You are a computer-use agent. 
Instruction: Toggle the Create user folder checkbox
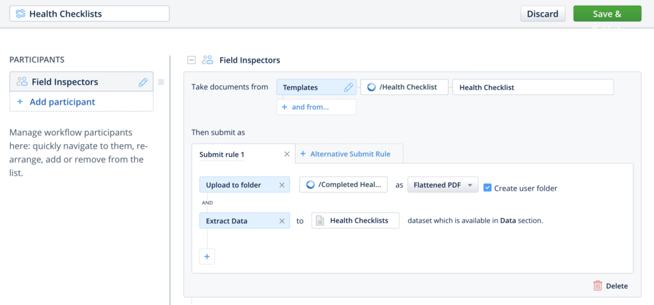point(487,188)
